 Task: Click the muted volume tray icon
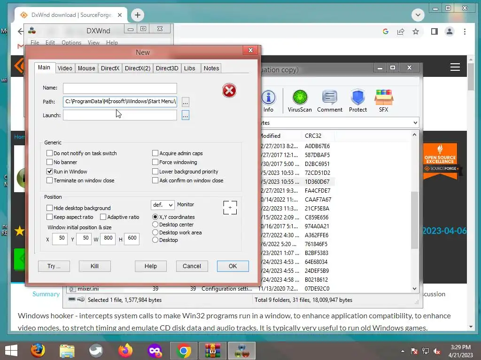click(437, 351)
